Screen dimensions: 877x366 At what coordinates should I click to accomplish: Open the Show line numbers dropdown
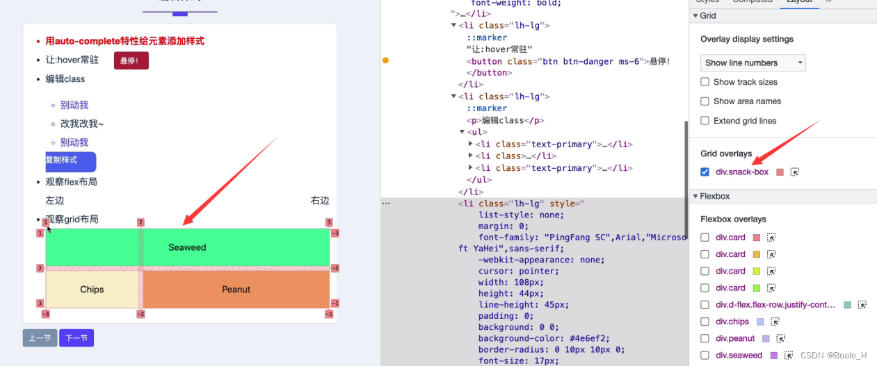click(x=753, y=63)
